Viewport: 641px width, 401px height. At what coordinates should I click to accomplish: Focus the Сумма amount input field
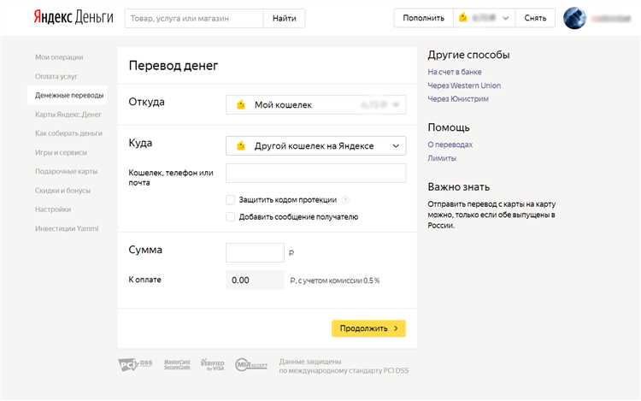[x=255, y=253]
